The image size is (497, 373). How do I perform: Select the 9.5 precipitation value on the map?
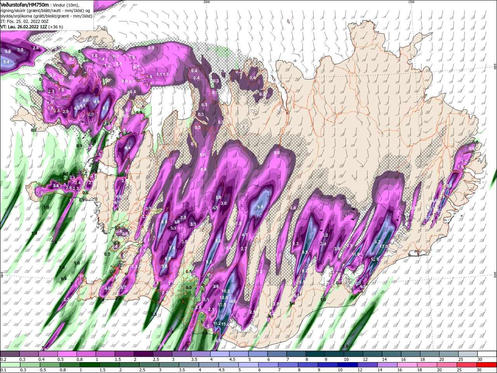pyautogui.click(x=304, y=253)
